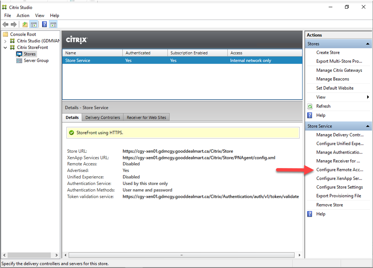Screen dimensions: 373x268
Task: Click details pane horizontal scrollbar thumb
Action: click(182, 255)
